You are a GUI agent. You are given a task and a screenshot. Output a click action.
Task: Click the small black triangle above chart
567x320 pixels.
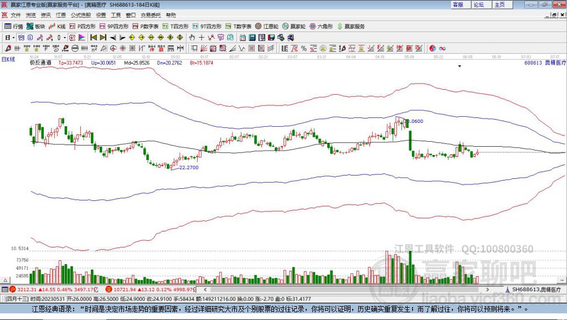460,66
